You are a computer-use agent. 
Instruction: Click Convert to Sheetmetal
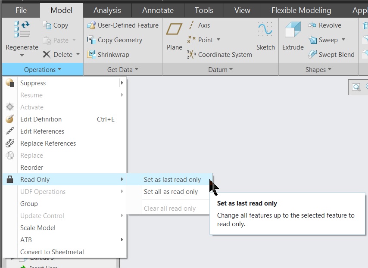pos(52,252)
